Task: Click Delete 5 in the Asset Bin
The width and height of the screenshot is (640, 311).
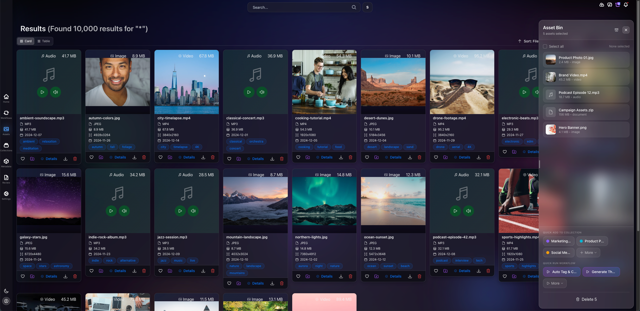Action: pos(586,299)
